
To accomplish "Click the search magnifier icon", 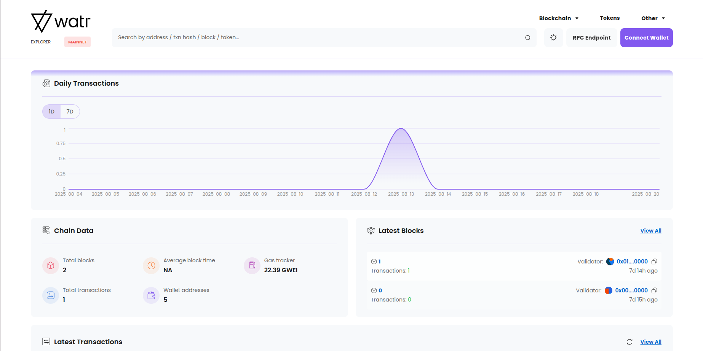I will (528, 38).
